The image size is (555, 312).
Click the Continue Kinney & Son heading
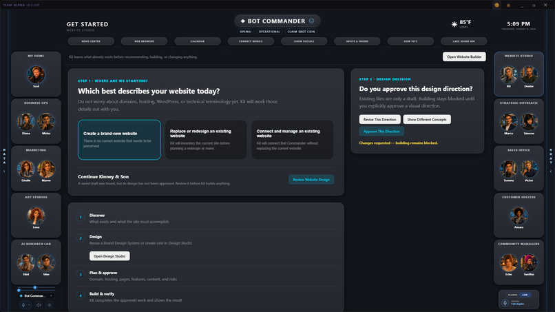click(103, 176)
